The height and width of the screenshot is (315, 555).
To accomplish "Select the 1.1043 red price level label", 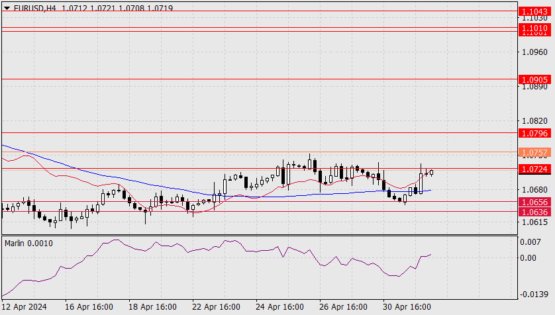I will [535, 12].
